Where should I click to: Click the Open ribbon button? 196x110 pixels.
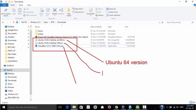point(100,9)
